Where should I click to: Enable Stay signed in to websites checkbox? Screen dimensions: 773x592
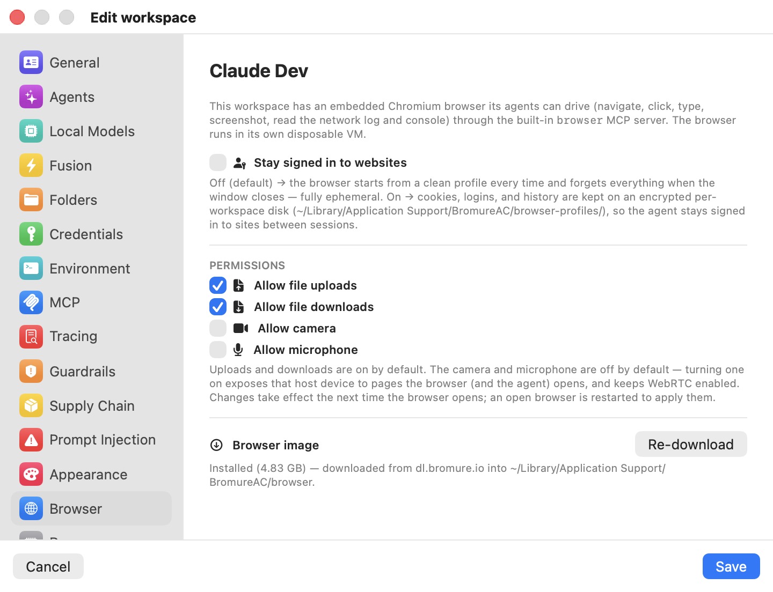pyautogui.click(x=218, y=162)
